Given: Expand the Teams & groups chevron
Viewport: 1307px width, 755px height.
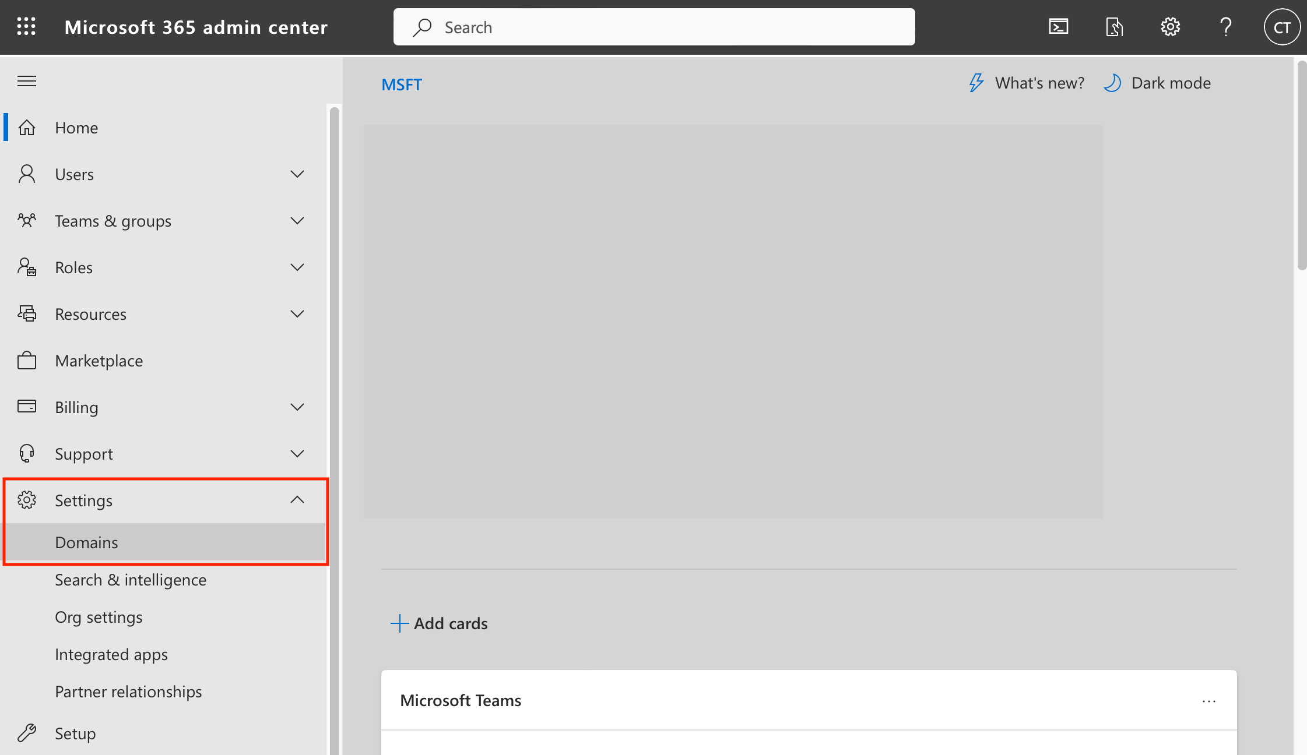Looking at the screenshot, I should [x=297, y=221].
